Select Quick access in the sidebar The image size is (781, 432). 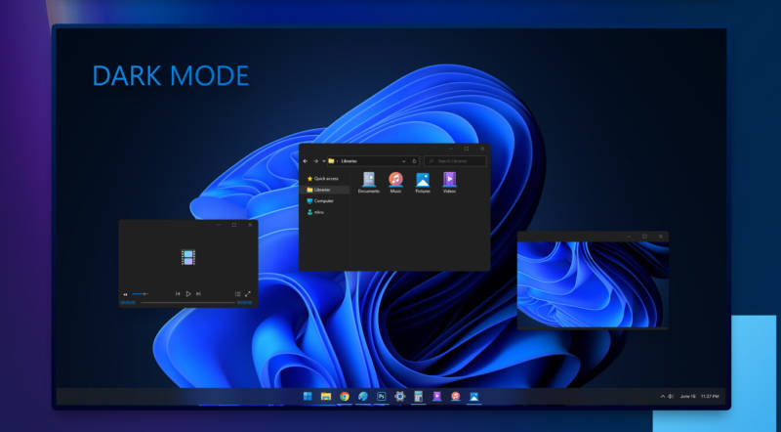tap(323, 179)
